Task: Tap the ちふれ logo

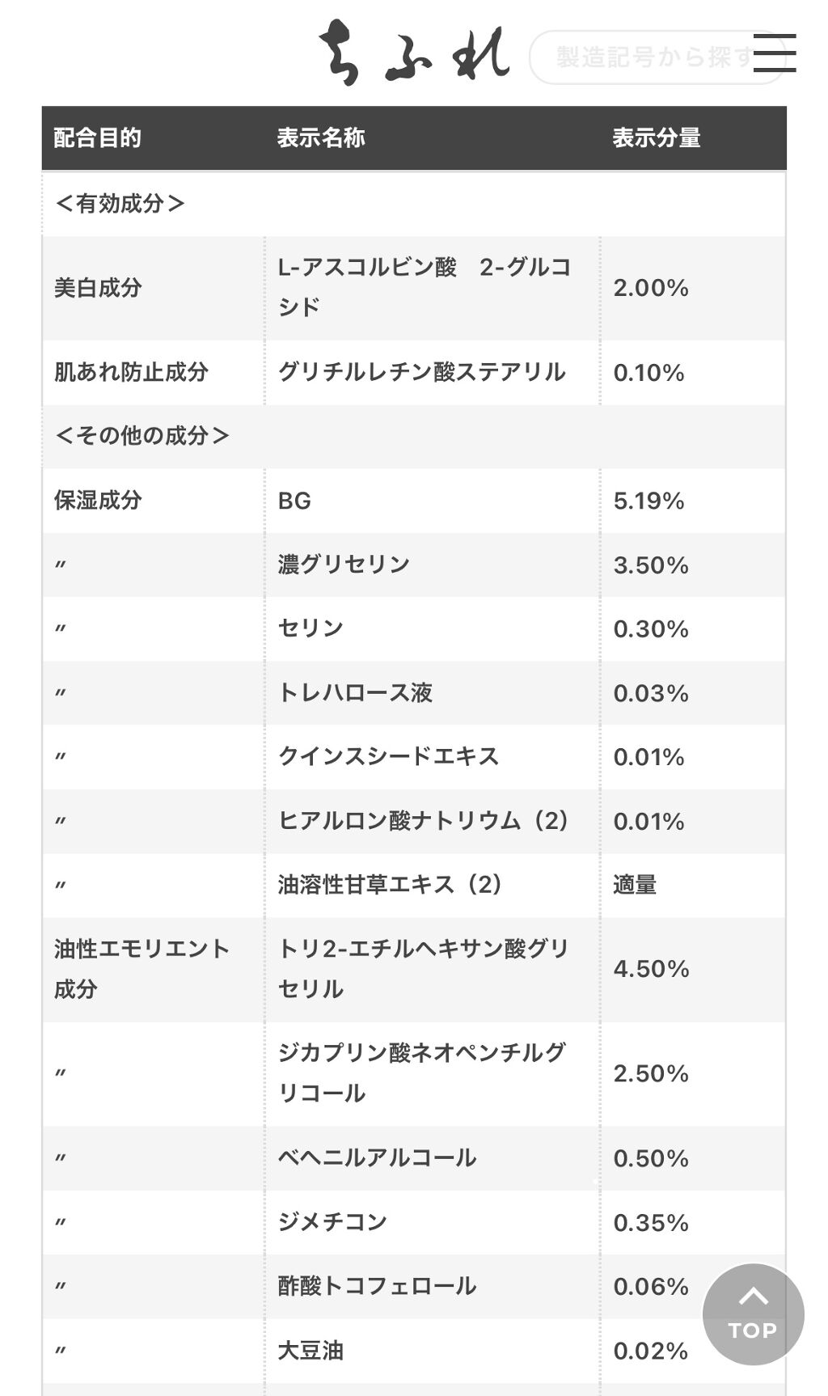Action: [414, 53]
